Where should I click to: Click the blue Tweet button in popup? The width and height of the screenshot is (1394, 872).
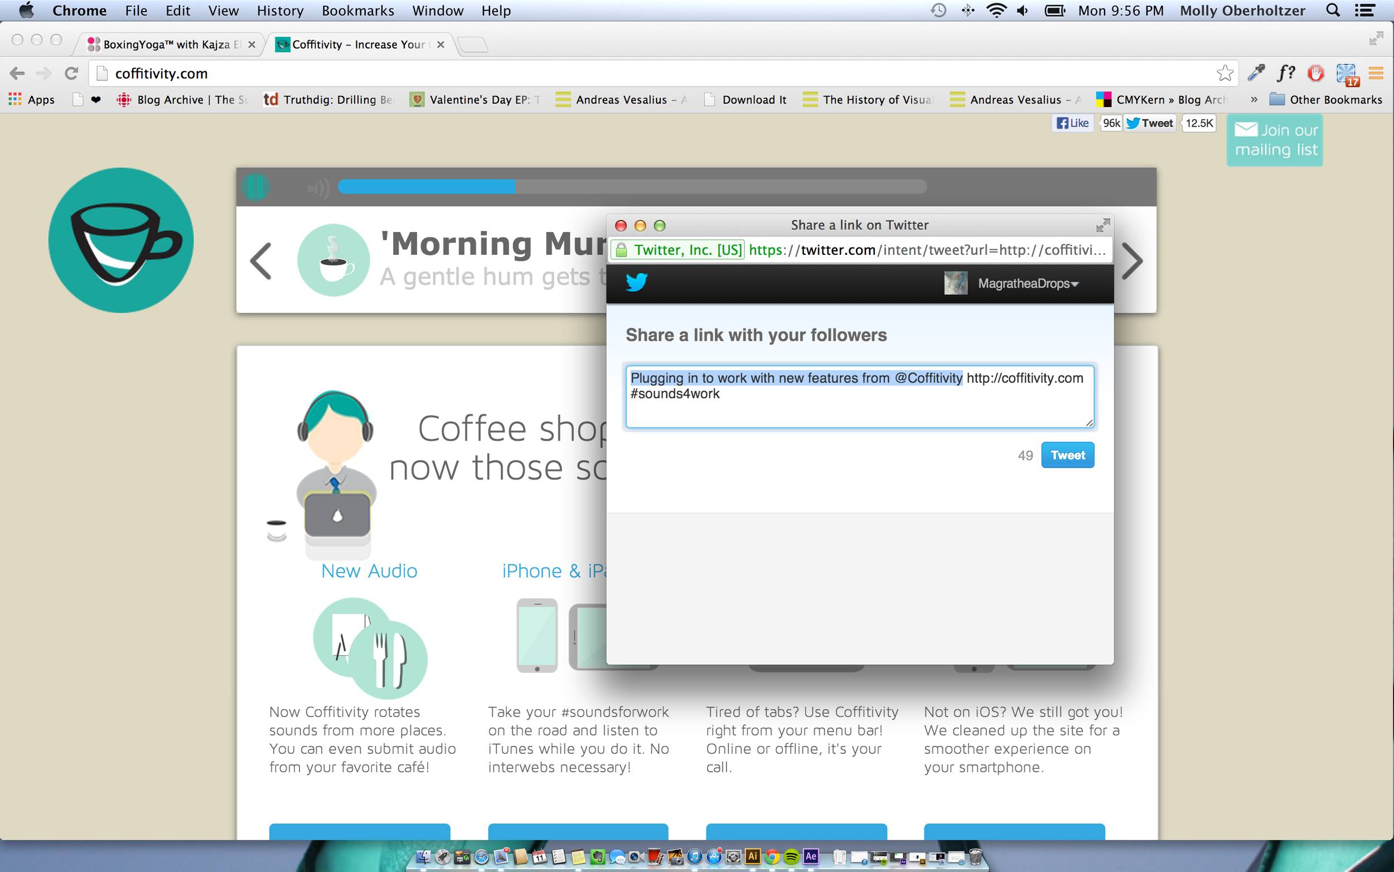[1067, 455]
